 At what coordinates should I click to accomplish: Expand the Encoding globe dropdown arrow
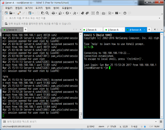(70, 13)
